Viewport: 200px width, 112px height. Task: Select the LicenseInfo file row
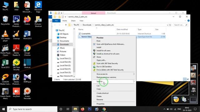122,34
